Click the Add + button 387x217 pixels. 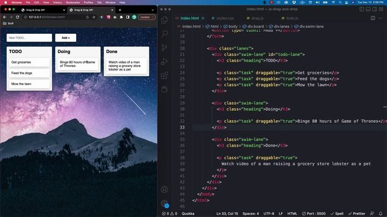pyautogui.click(x=66, y=38)
